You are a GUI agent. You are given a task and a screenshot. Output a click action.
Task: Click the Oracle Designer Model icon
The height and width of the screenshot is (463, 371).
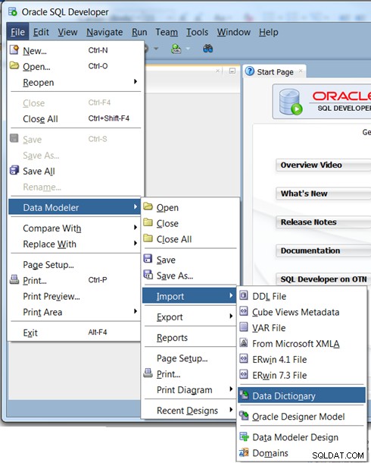[x=244, y=415]
